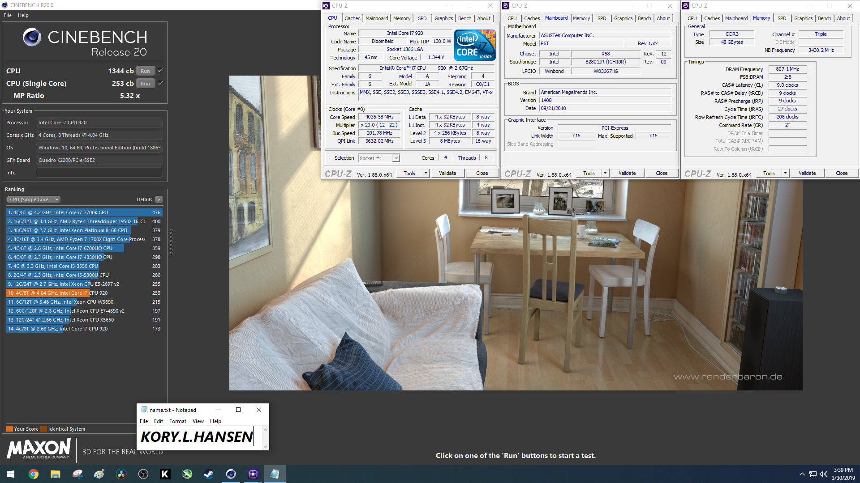Run the CPU multi-core test
Image resolution: width=860 pixels, height=483 pixels.
tap(145, 71)
